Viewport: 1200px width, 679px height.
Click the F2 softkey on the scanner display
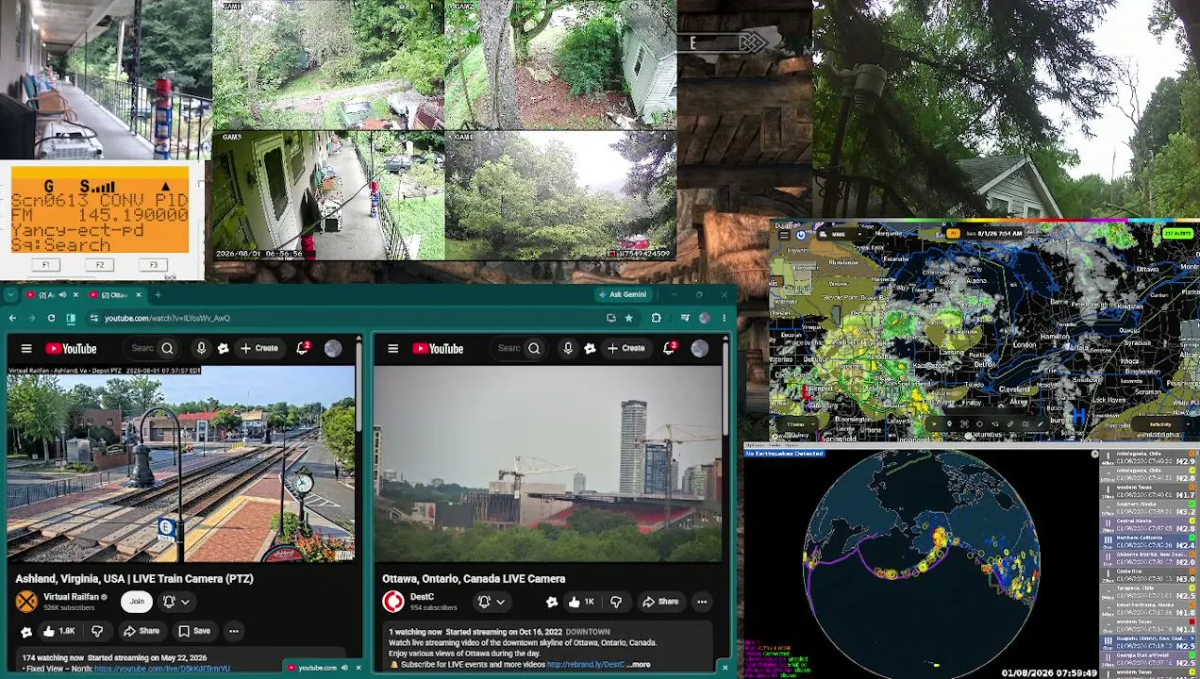click(x=99, y=265)
